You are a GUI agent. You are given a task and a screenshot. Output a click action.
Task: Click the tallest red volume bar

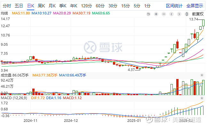(178, 87)
